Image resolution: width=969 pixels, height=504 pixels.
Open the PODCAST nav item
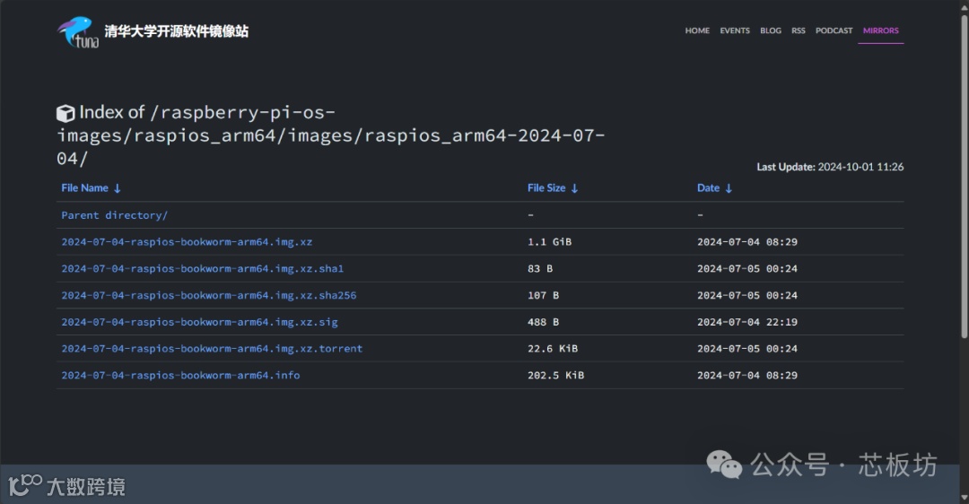click(x=834, y=30)
